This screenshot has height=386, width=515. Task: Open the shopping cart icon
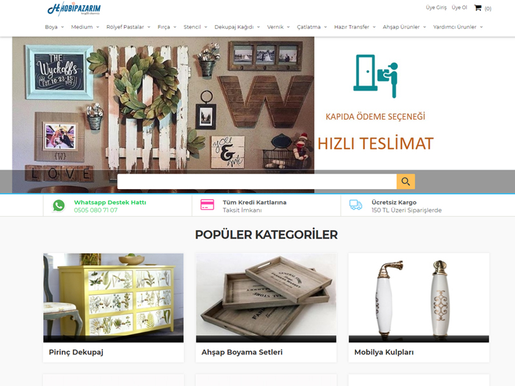point(478,8)
